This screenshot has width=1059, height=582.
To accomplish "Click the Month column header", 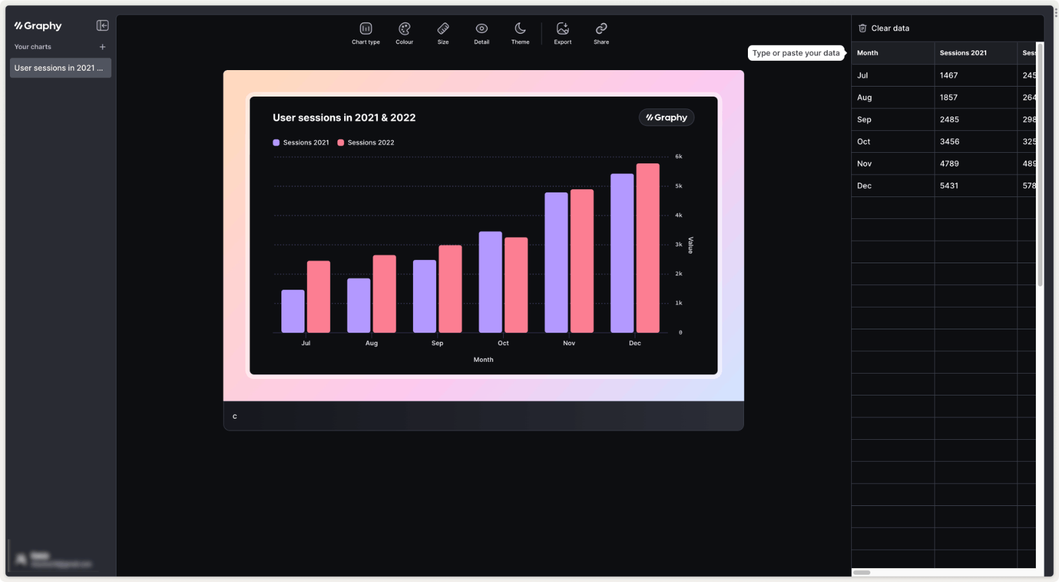I will point(893,53).
